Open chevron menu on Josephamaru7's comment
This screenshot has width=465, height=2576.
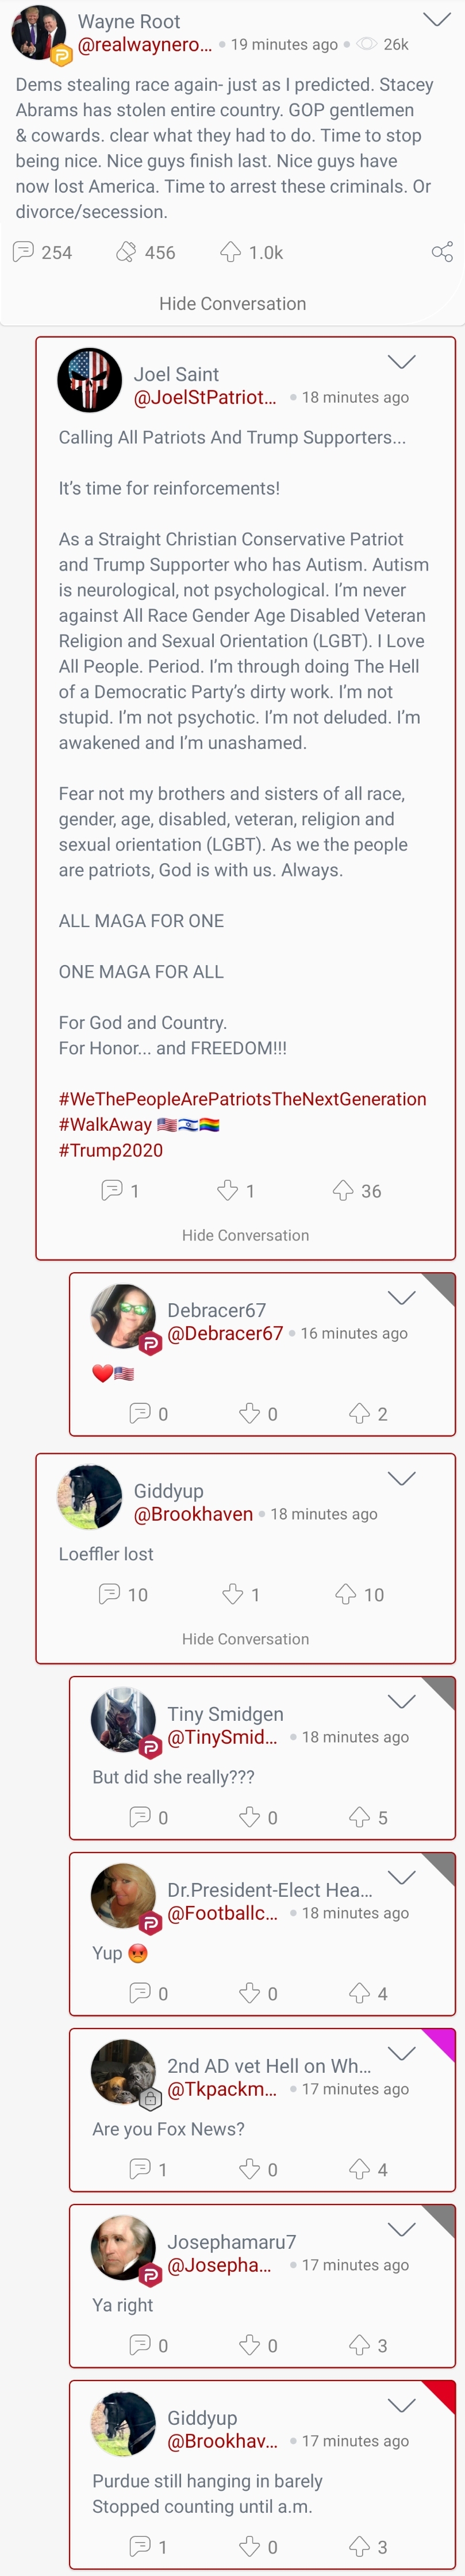pos(401,2229)
